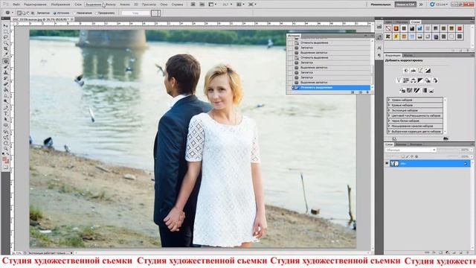Add a Black & White adjustment
Viewport: 476px width, 268px height.
point(420,80)
